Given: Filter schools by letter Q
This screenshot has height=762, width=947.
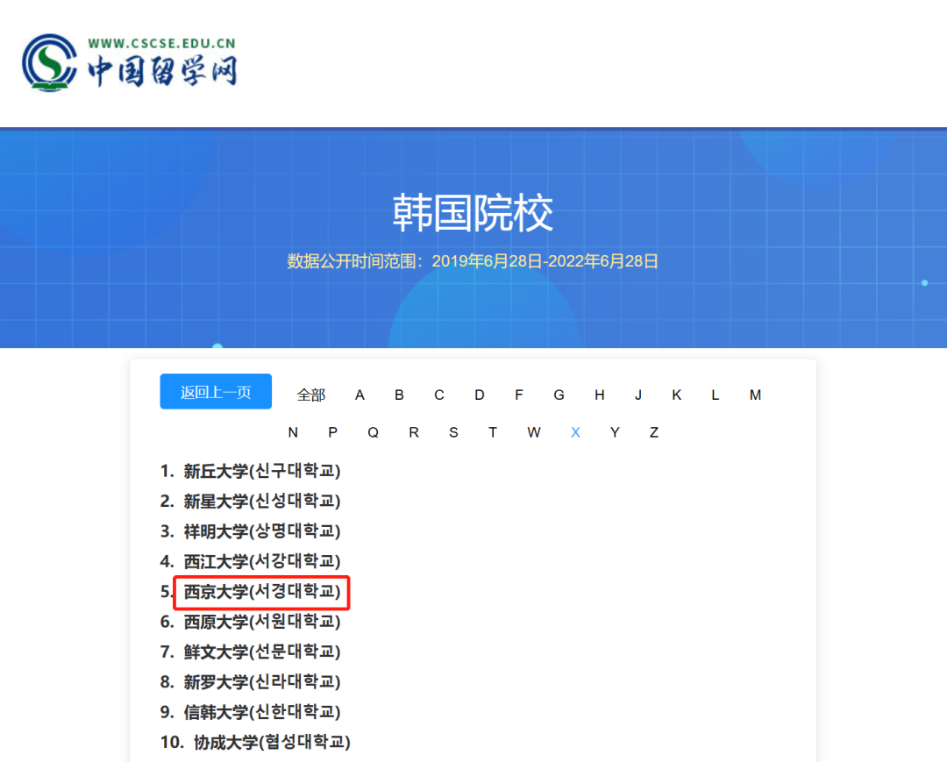Looking at the screenshot, I should [374, 433].
